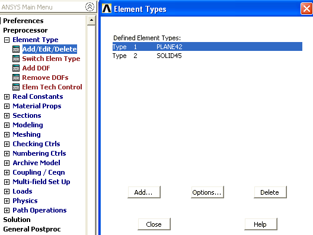Expand the Multi-field Set Up node
The height and width of the screenshot is (235, 313).
click(x=7, y=182)
